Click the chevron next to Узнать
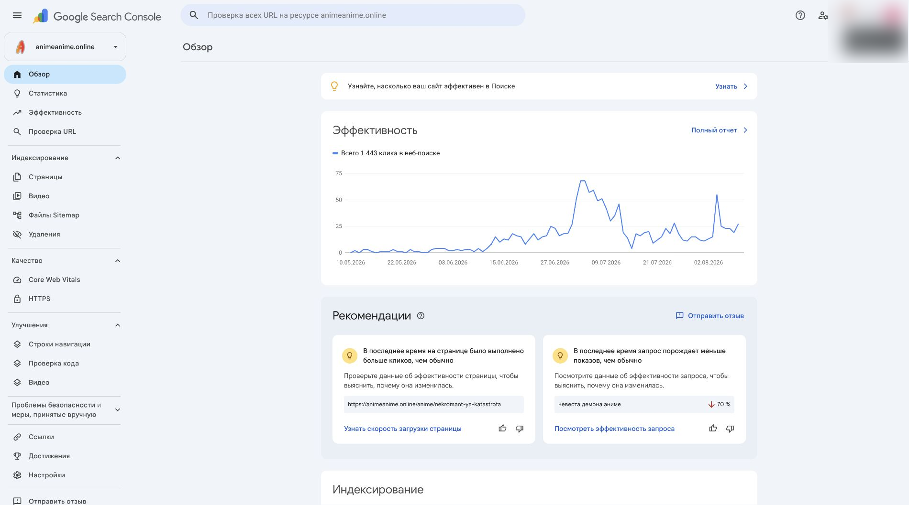 745,86
